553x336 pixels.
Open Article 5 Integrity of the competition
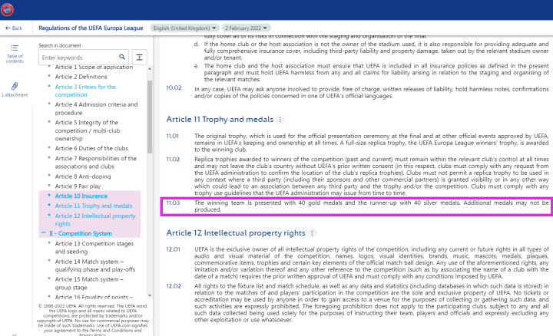click(x=88, y=130)
